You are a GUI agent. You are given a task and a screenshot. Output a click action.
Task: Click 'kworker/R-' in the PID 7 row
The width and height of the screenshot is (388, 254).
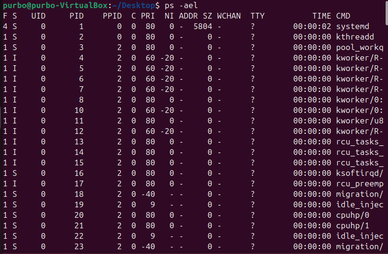click(x=359, y=89)
